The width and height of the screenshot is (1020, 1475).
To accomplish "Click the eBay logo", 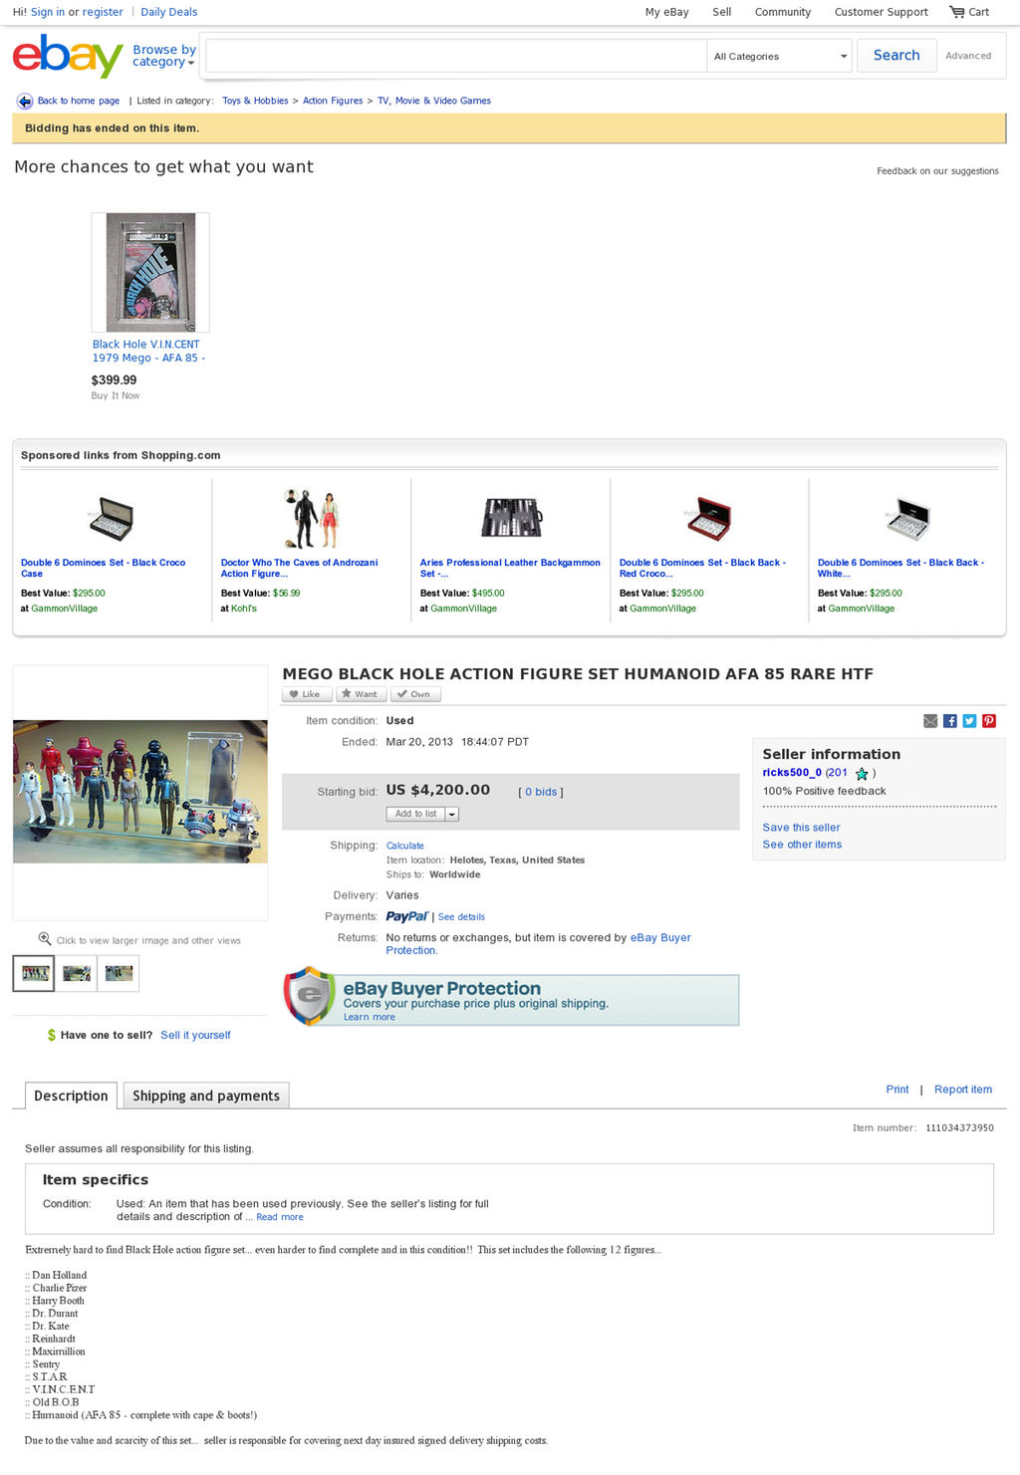I will click(x=68, y=56).
